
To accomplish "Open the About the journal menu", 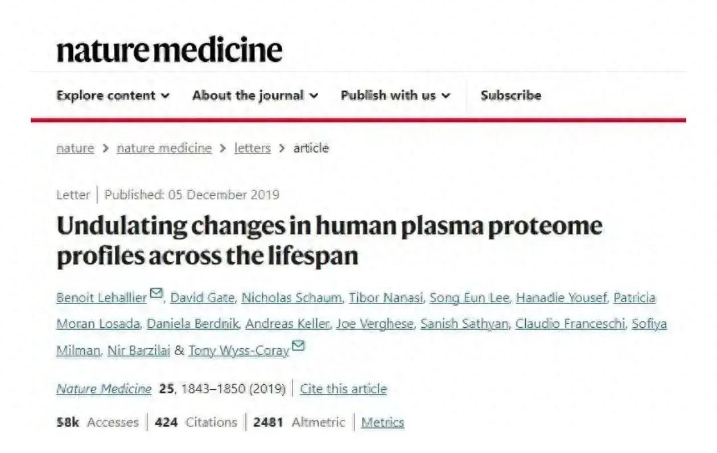I will [255, 96].
